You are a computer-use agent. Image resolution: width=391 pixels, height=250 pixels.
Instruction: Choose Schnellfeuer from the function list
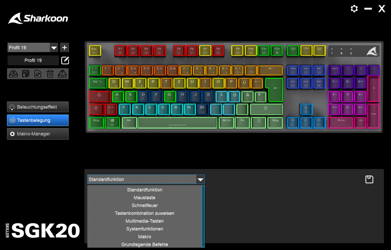144,205
